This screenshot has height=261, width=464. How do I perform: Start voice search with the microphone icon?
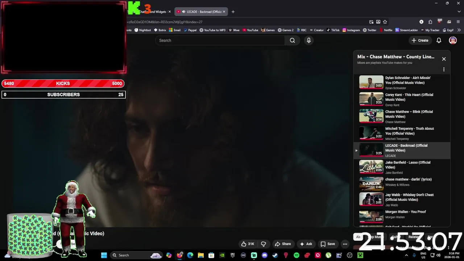(x=309, y=41)
